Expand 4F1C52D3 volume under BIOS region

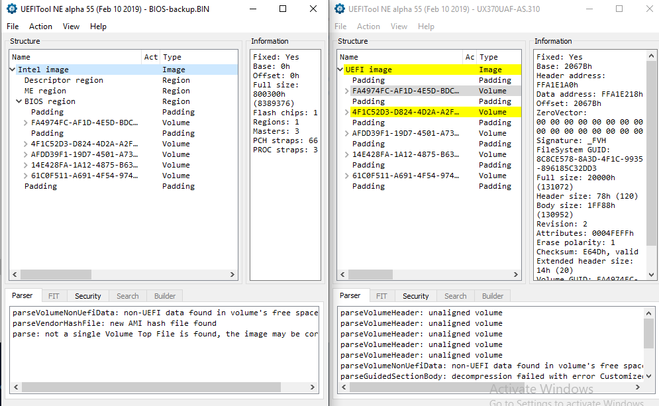(26, 144)
